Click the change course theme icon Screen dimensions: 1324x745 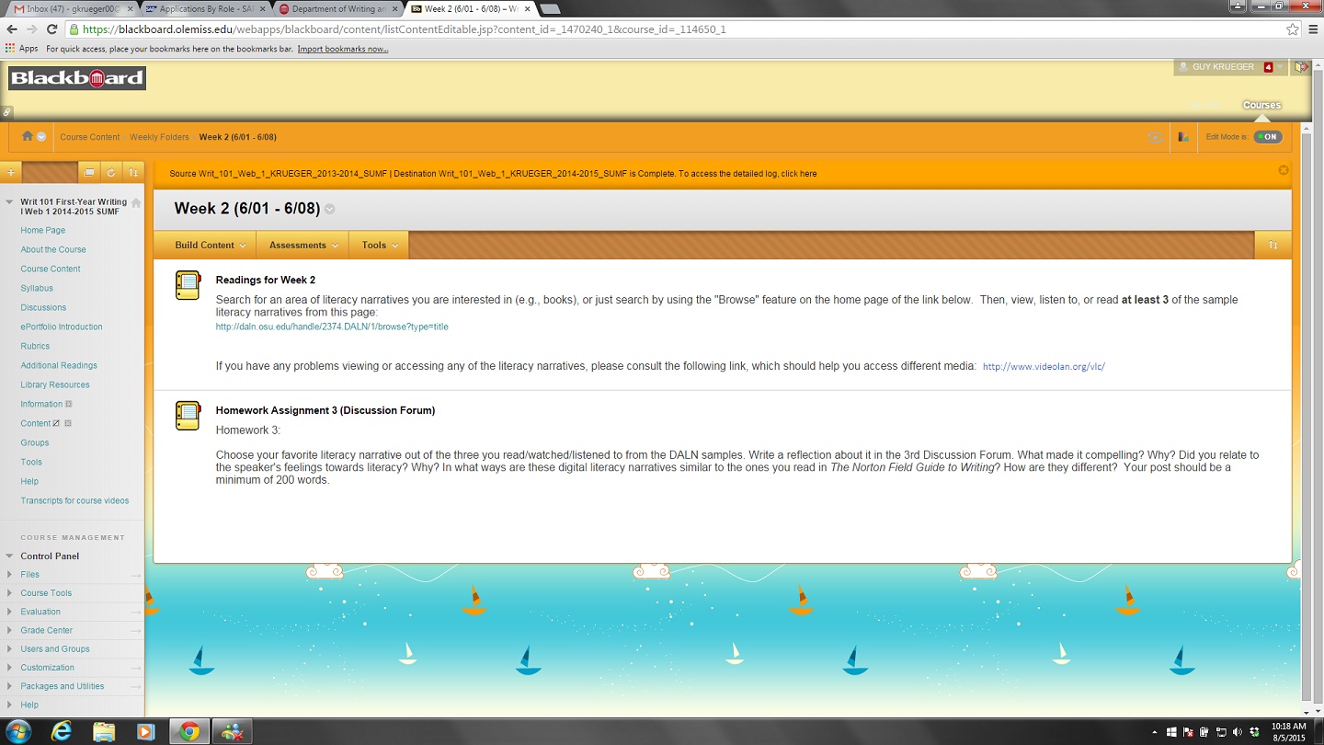[x=1183, y=137]
